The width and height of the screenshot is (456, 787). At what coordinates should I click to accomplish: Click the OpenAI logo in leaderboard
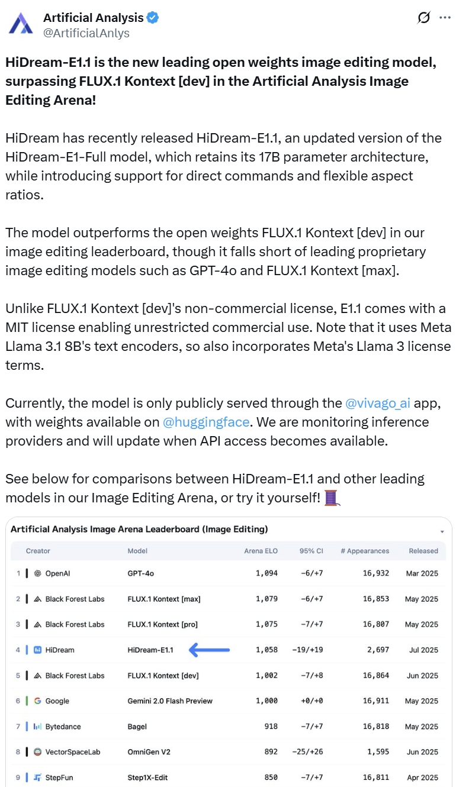(x=37, y=573)
